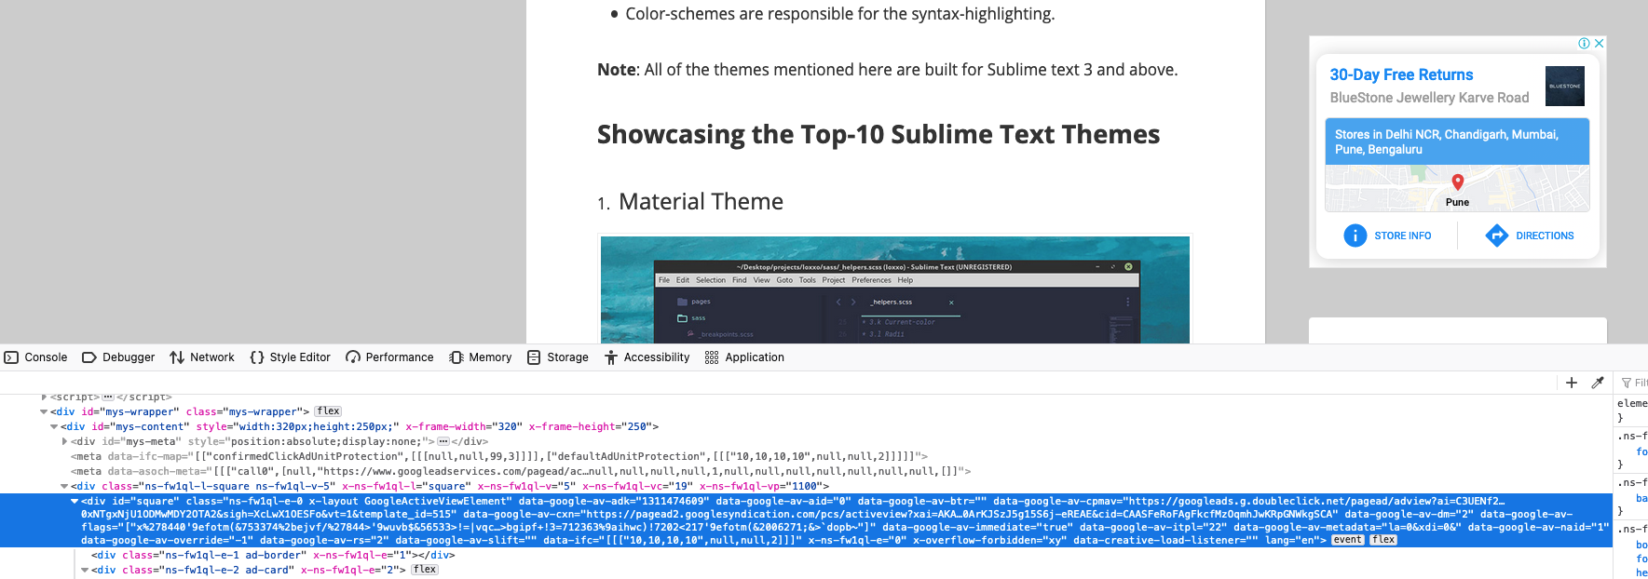The width and height of the screenshot is (1648, 579).
Task: Switch to the Network tab
Action: tap(202, 357)
